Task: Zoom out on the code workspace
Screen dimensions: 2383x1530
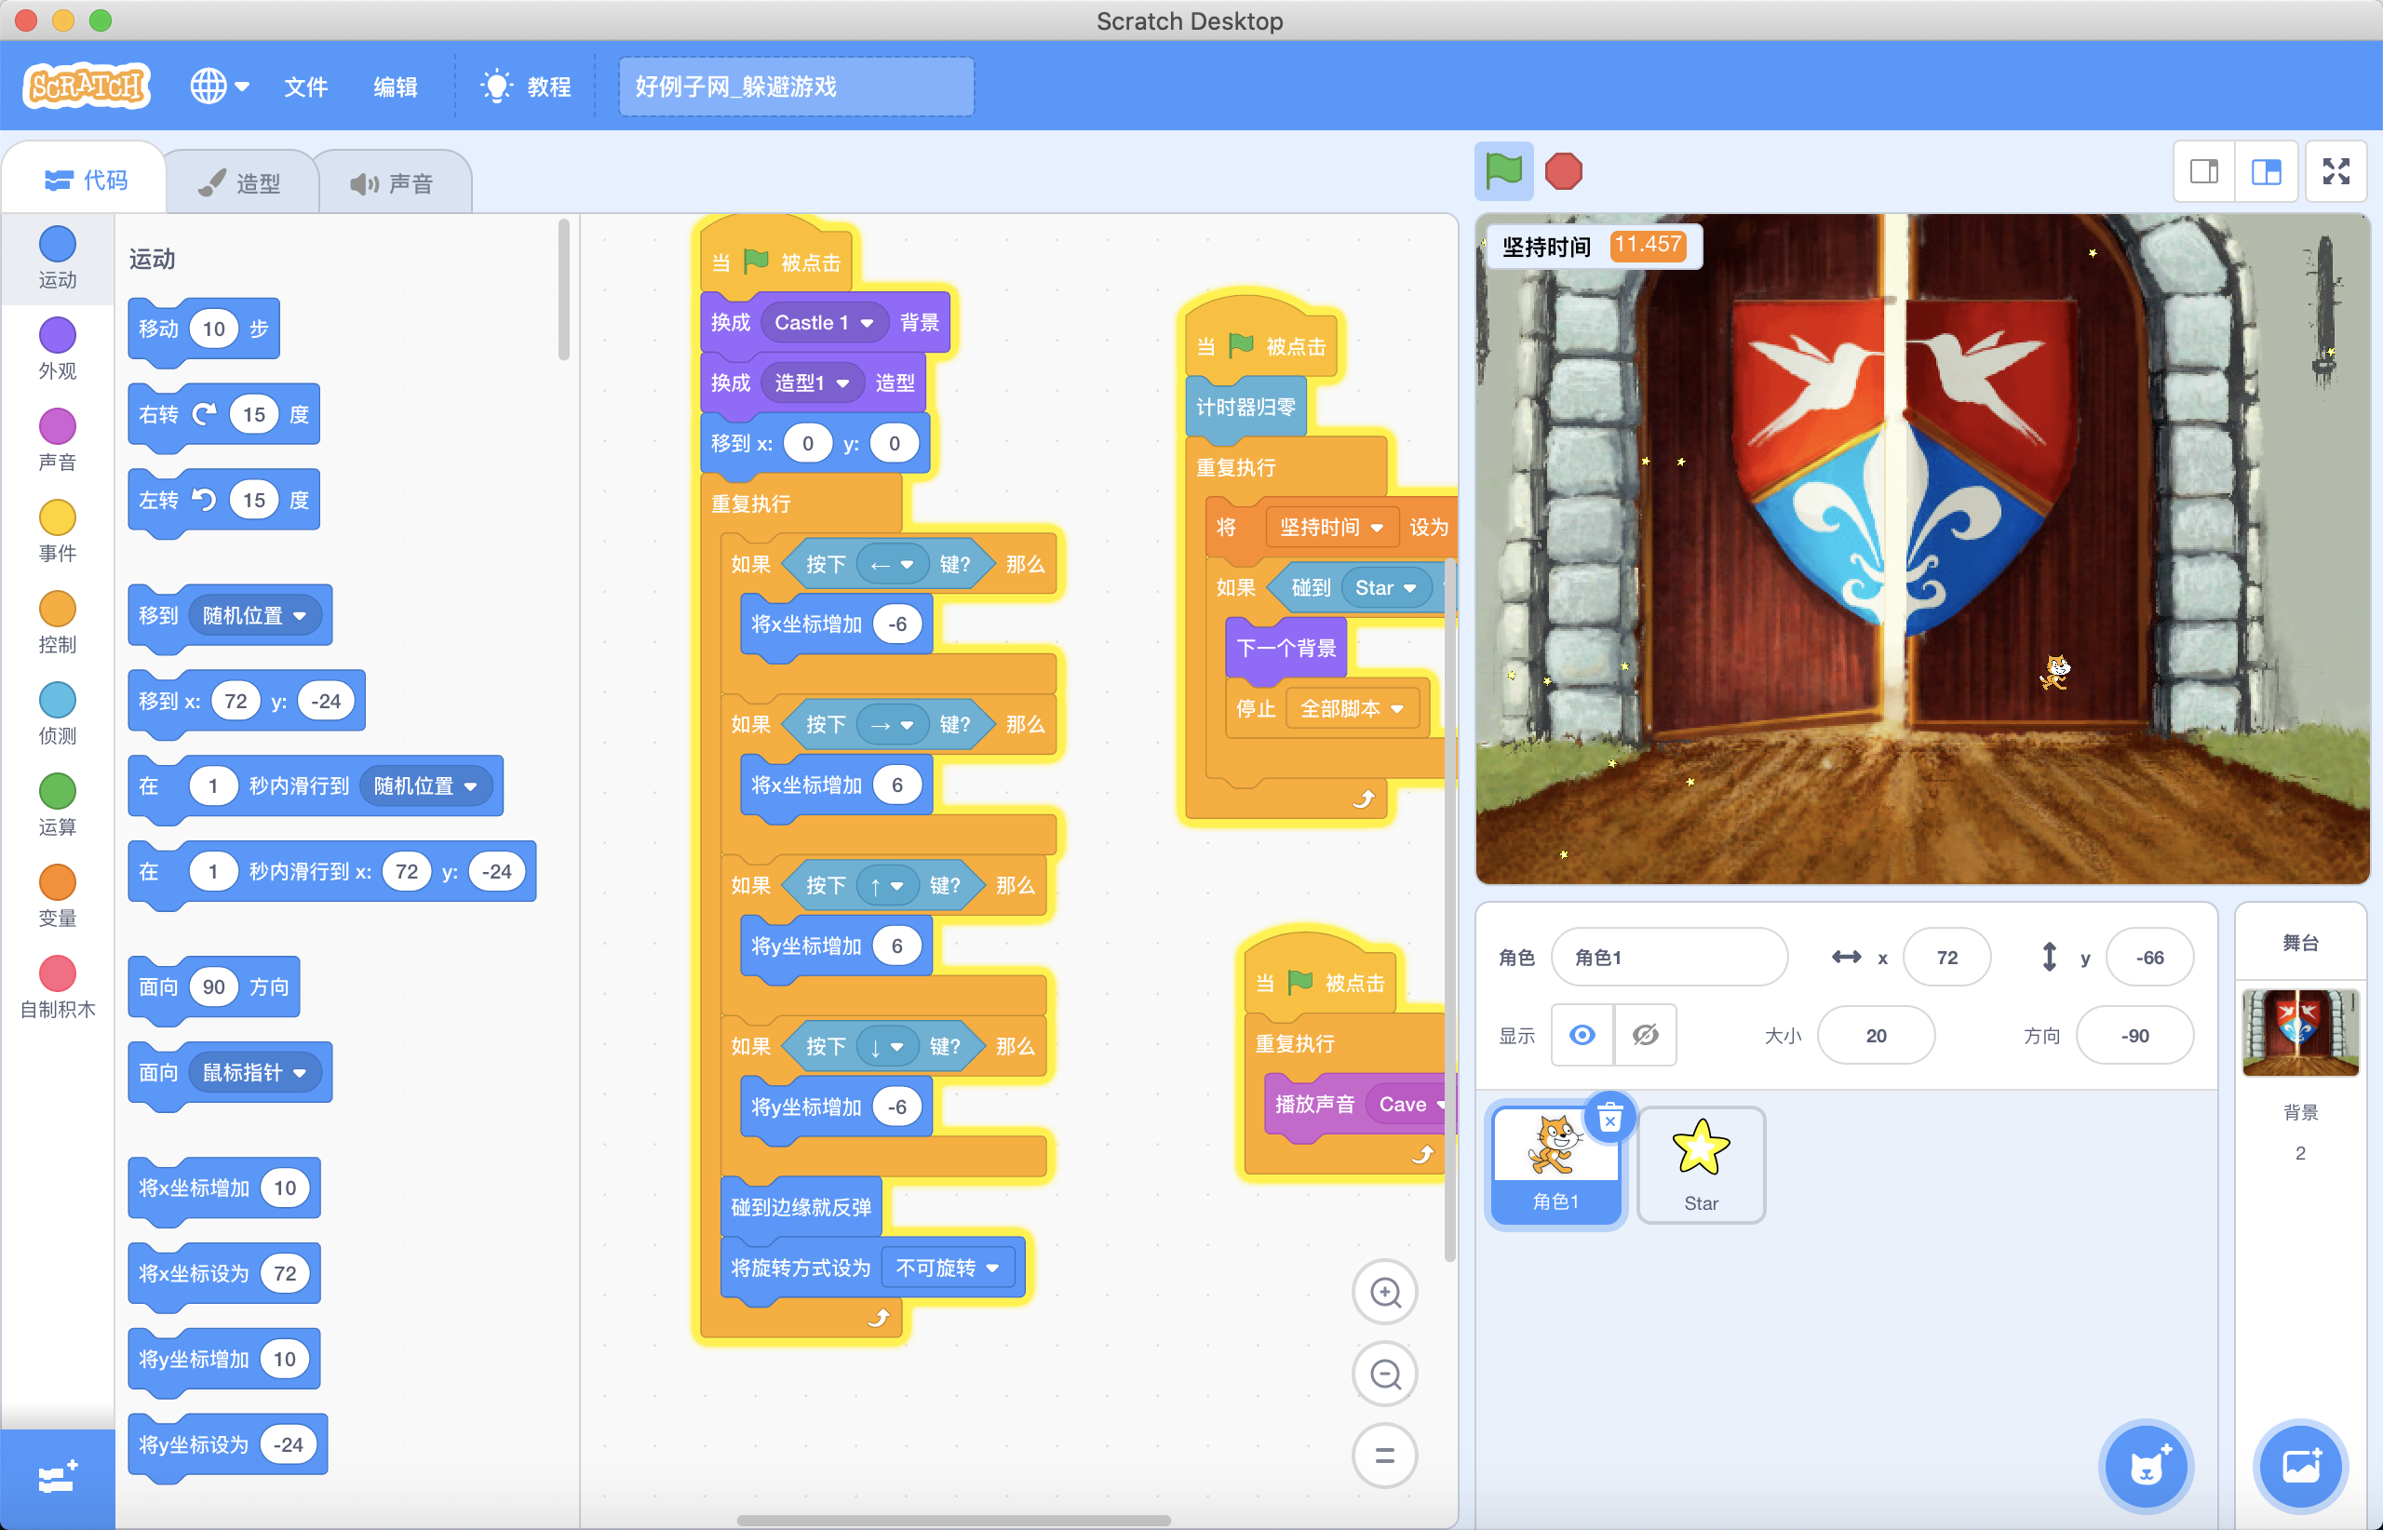Action: click(1384, 1375)
